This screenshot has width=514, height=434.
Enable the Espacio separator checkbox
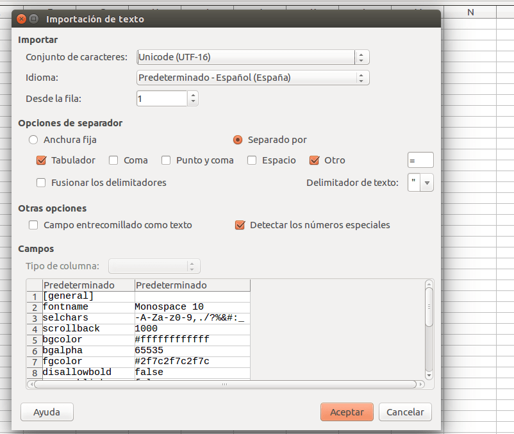point(252,160)
